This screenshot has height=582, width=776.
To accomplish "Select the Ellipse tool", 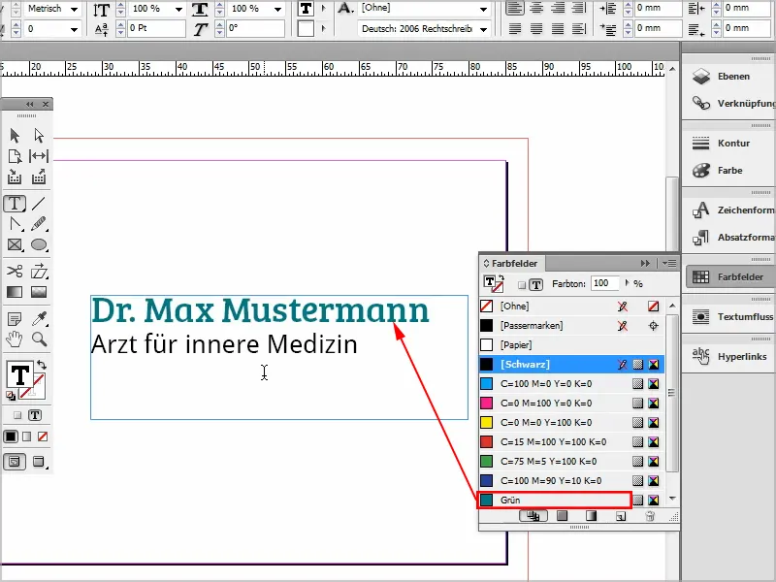I will coord(39,245).
